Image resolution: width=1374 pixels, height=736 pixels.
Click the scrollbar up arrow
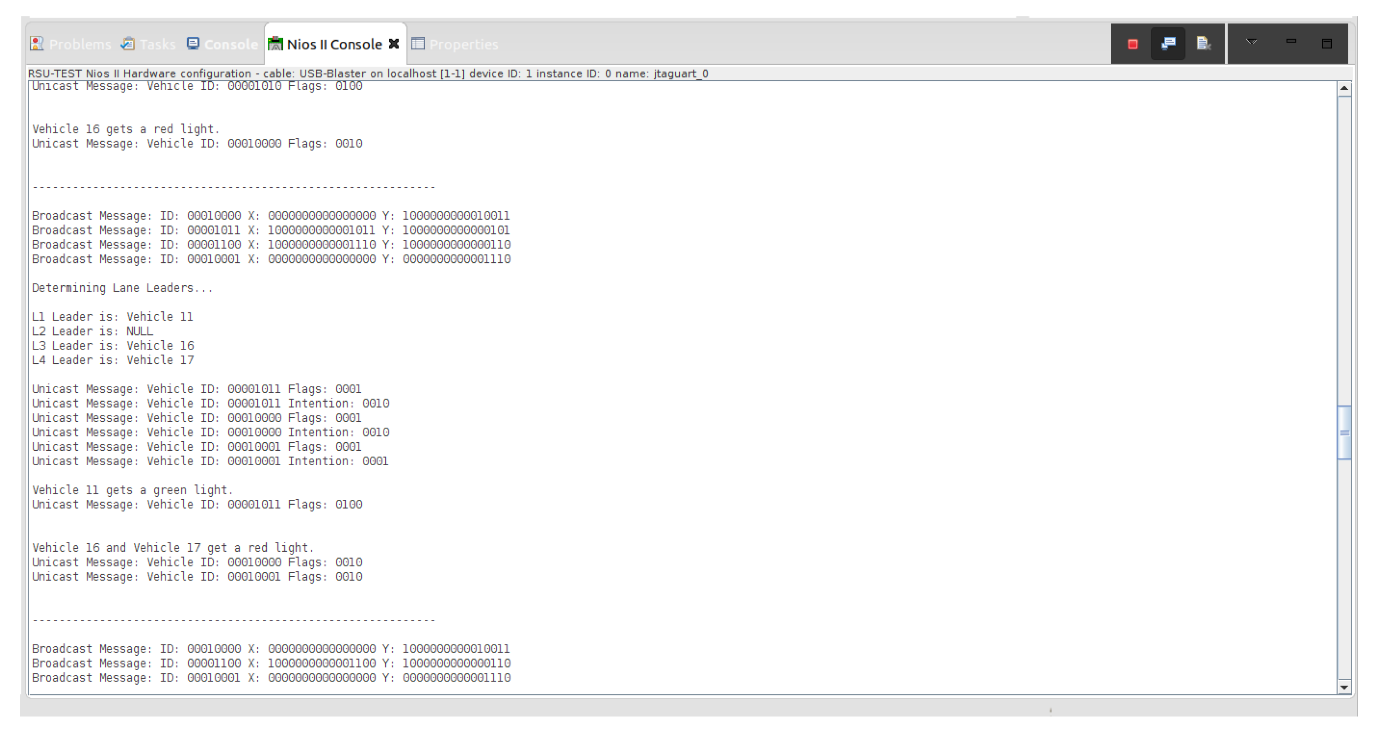pyautogui.click(x=1344, y=88)
